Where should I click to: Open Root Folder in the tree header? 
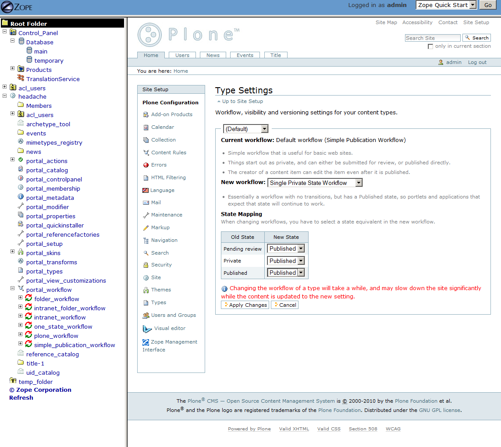[x=29, y=24]
